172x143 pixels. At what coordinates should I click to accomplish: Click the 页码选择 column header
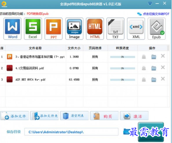95,48
